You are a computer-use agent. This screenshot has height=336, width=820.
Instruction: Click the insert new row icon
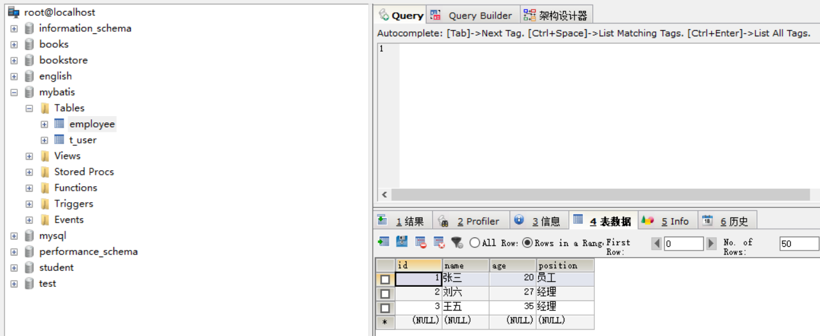click(383, 242)
